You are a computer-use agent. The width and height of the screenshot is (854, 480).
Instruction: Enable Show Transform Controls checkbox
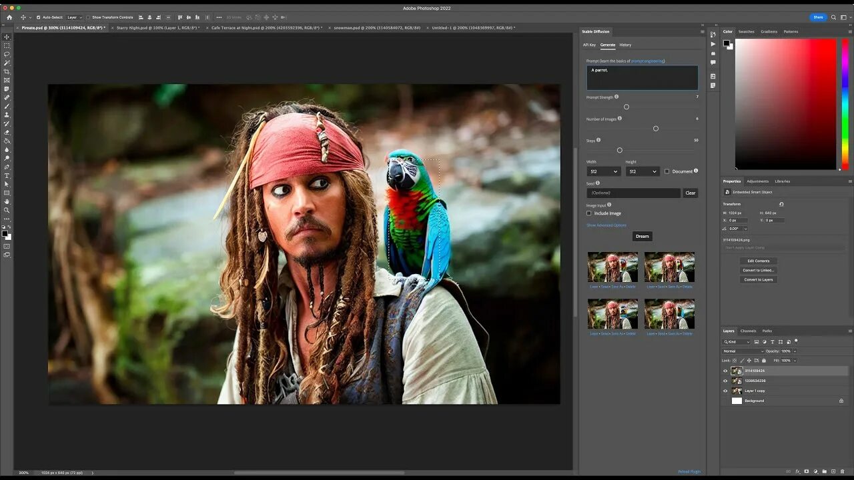88,17
